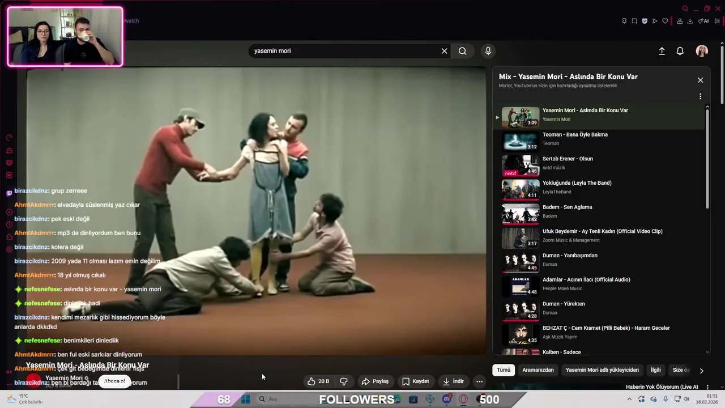This screenshot has width=725, height=408.
Task: Expand more filter chips with right chevron
Action: coord(701,371)
